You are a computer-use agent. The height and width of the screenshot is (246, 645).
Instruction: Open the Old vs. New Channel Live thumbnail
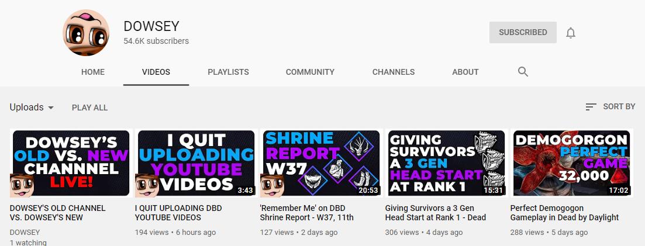coord(71,163)
